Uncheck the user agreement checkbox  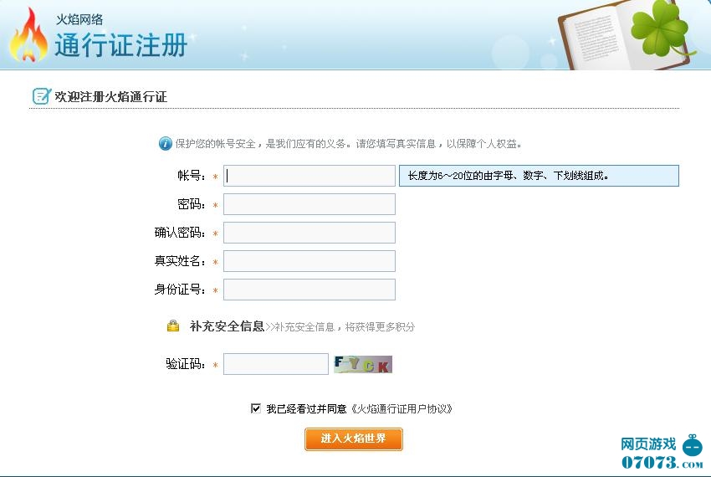tap(256, 408)
